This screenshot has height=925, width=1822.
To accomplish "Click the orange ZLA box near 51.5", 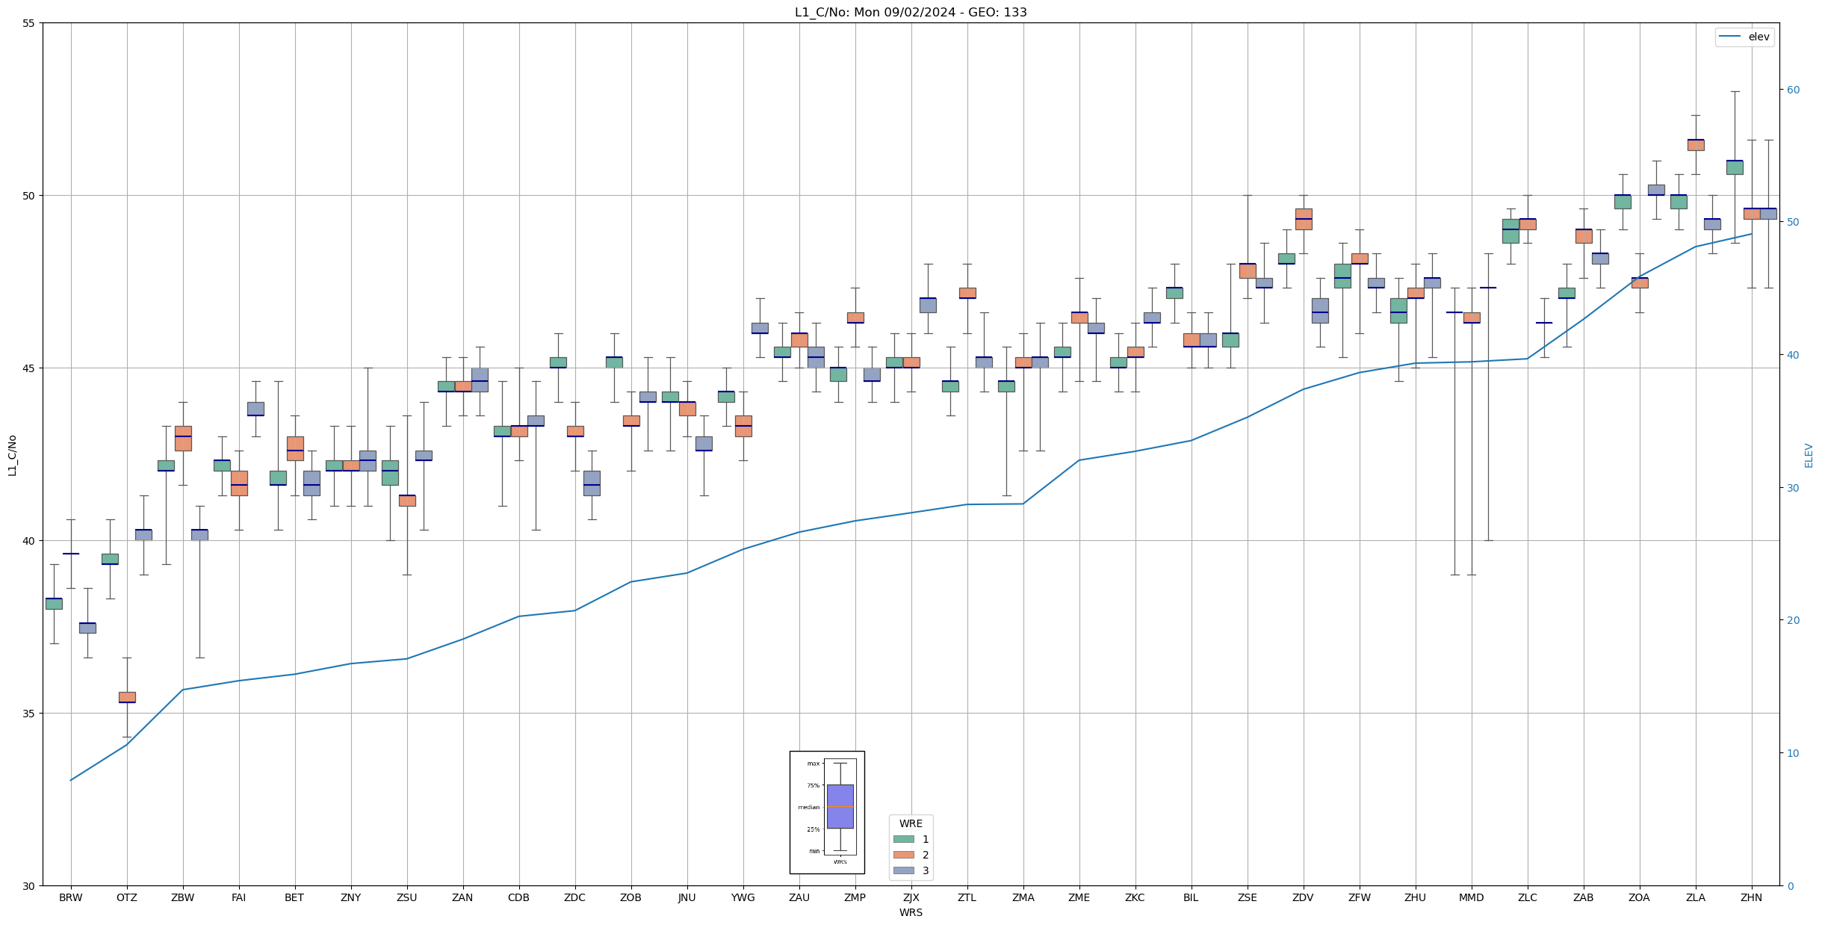I will coord(1696,145).
